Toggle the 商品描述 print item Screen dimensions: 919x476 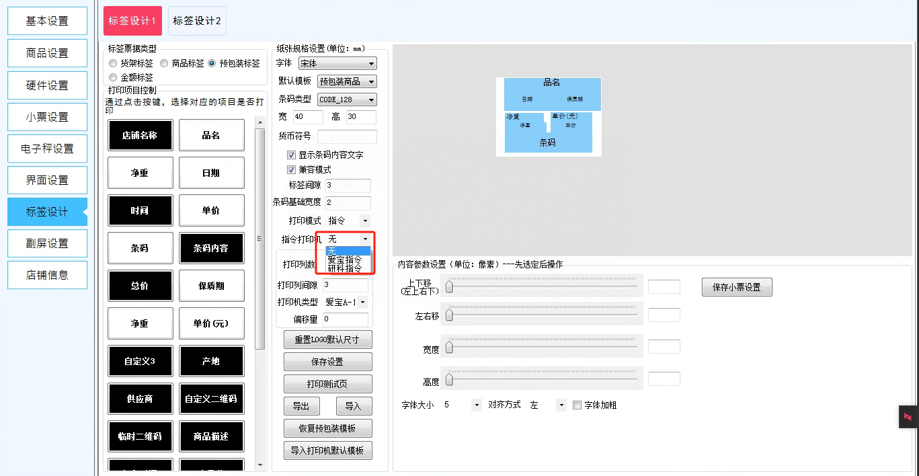[x=211, y=436]
